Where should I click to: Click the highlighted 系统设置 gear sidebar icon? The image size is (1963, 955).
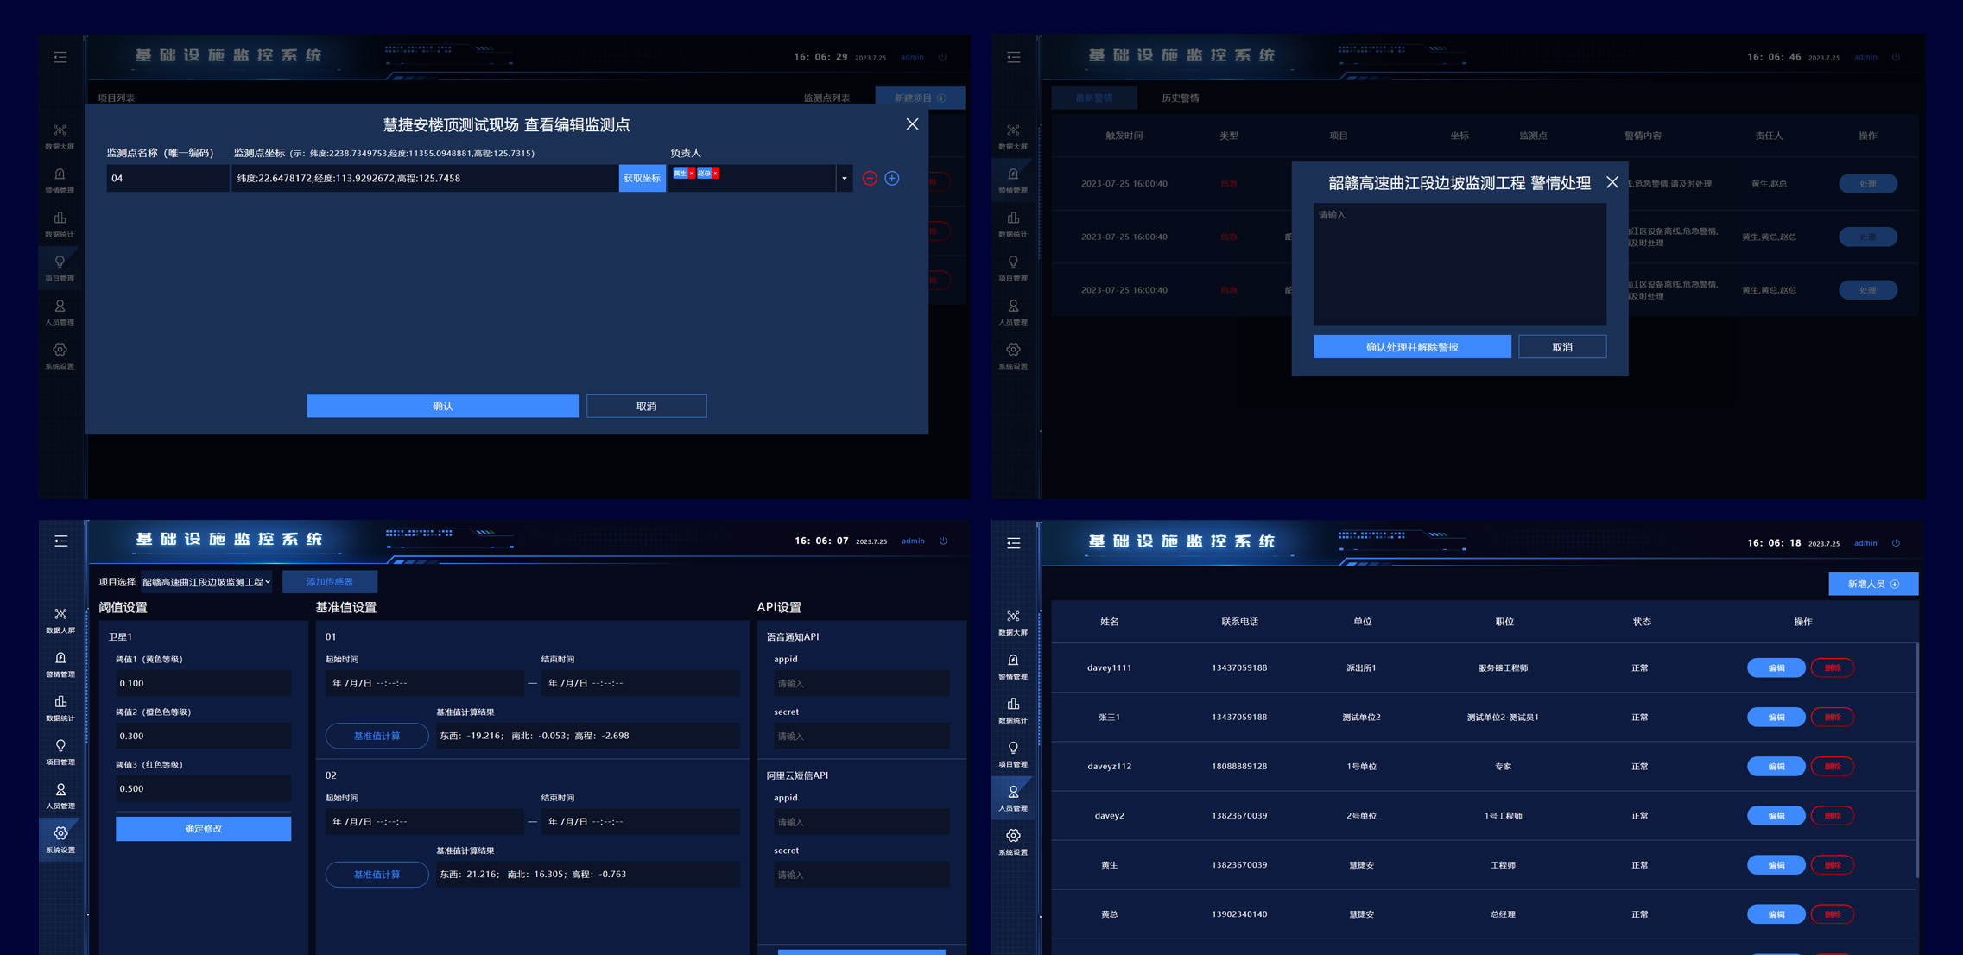point(60,835)
